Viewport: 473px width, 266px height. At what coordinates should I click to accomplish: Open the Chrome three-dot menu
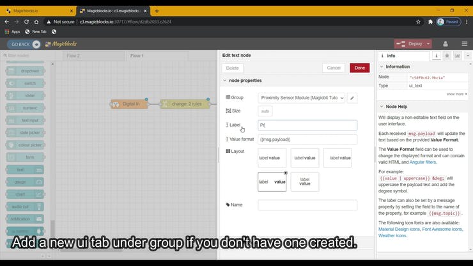[467, 22]
